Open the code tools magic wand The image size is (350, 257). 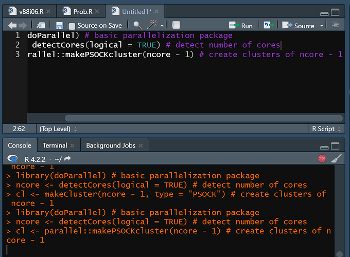[x=152, y=25]
